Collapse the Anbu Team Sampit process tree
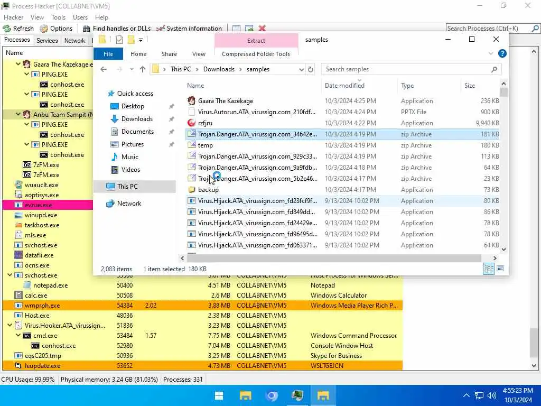The height and width of the screenshot is (406, 541). tap(18, 114)
